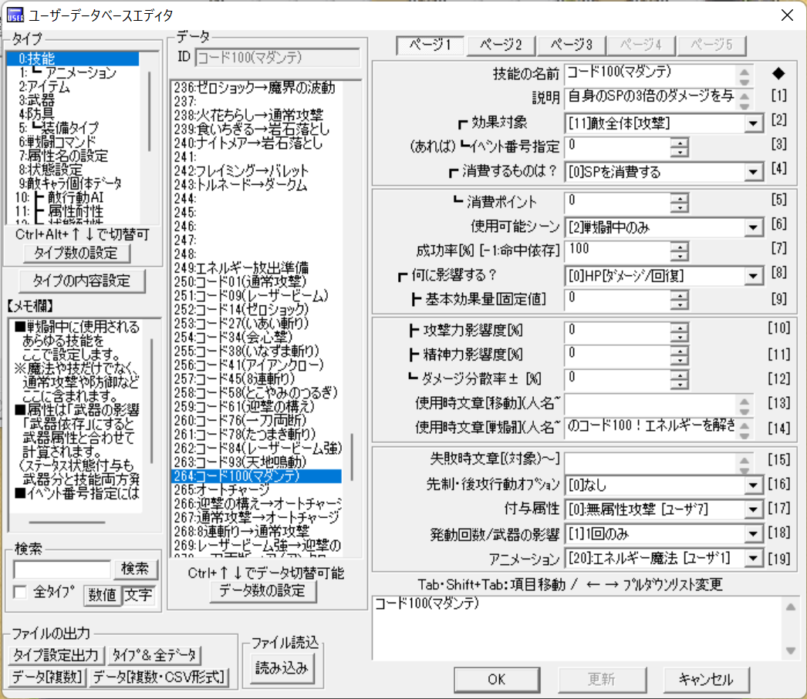This screenshot has height=699, width=807.
Task: Adjust the 攻撃力影響度[%] spinner
Action: 680,333
